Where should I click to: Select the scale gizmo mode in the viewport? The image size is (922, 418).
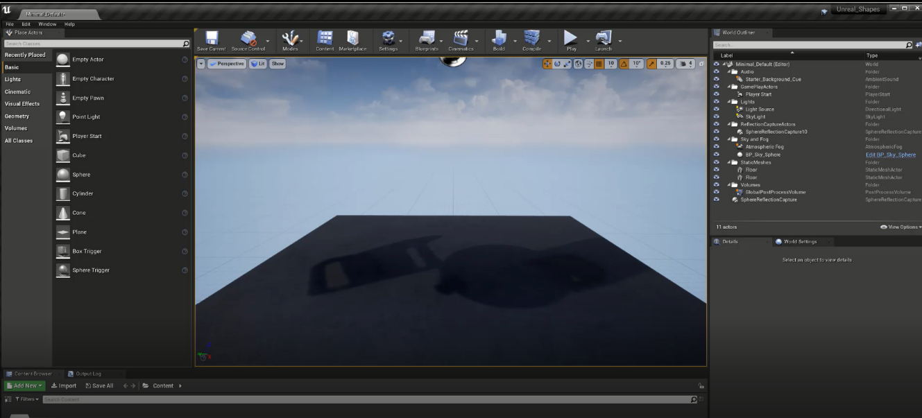click(x=567, y=64)
